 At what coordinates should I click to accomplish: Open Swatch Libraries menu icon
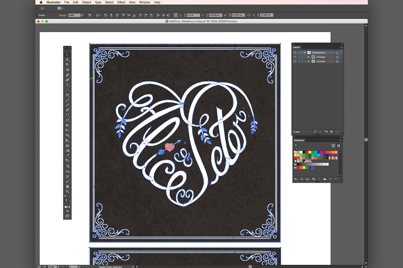296,179
